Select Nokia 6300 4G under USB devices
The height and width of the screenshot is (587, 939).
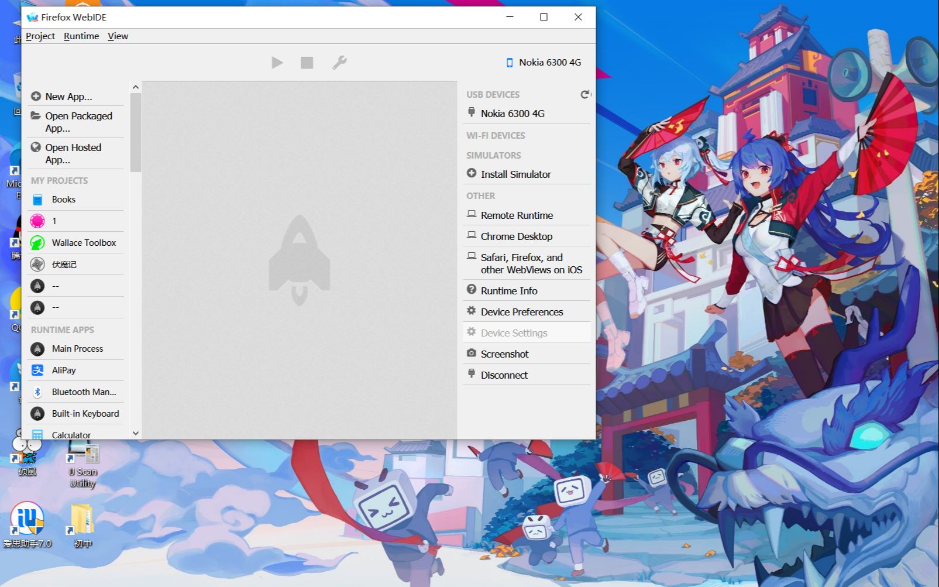[527, 114]
